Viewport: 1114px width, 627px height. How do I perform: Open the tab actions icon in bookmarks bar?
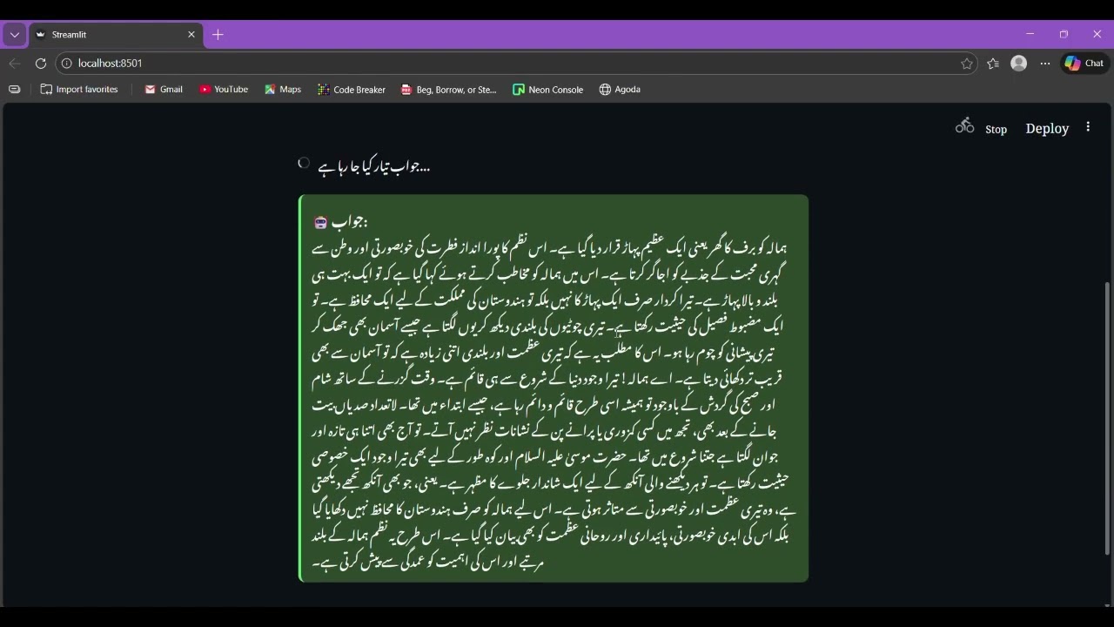click(x=15, y=90)
